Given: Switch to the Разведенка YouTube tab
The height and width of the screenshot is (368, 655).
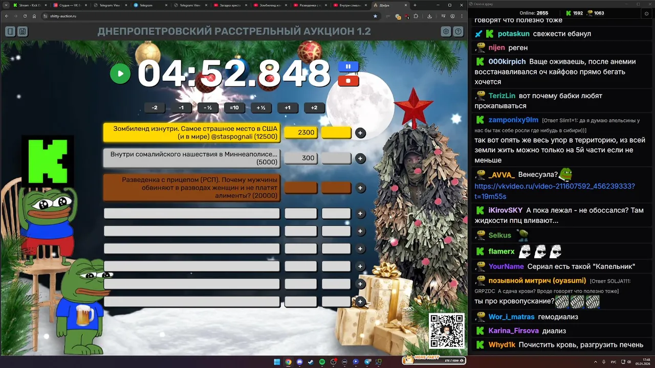Looking at the screenshot, I should tap(311, 5).
